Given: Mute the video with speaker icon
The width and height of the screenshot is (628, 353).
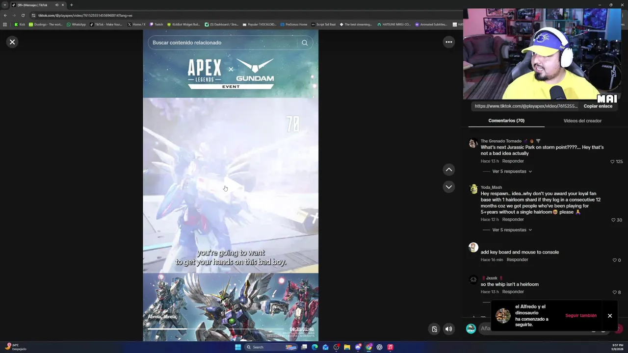Looking at the screenshot, I should tap(448, 329).
